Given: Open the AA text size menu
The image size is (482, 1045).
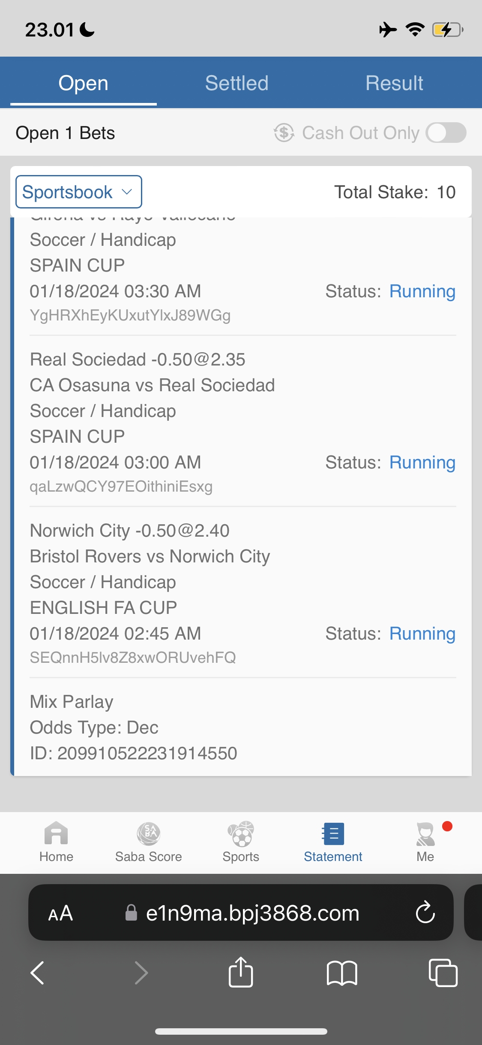Looking at the screenshot, I should pos(60,913).
